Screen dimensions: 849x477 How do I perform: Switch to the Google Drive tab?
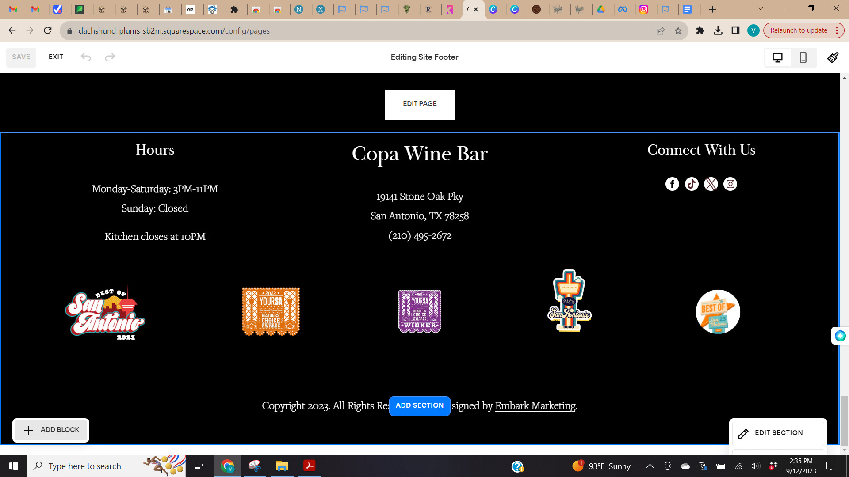(x=601, y=9)
